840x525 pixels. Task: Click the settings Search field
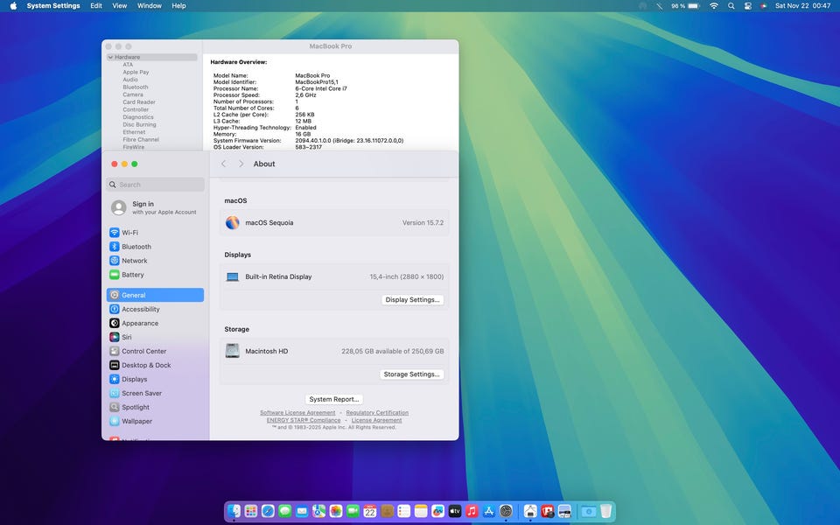pos(156,185)
